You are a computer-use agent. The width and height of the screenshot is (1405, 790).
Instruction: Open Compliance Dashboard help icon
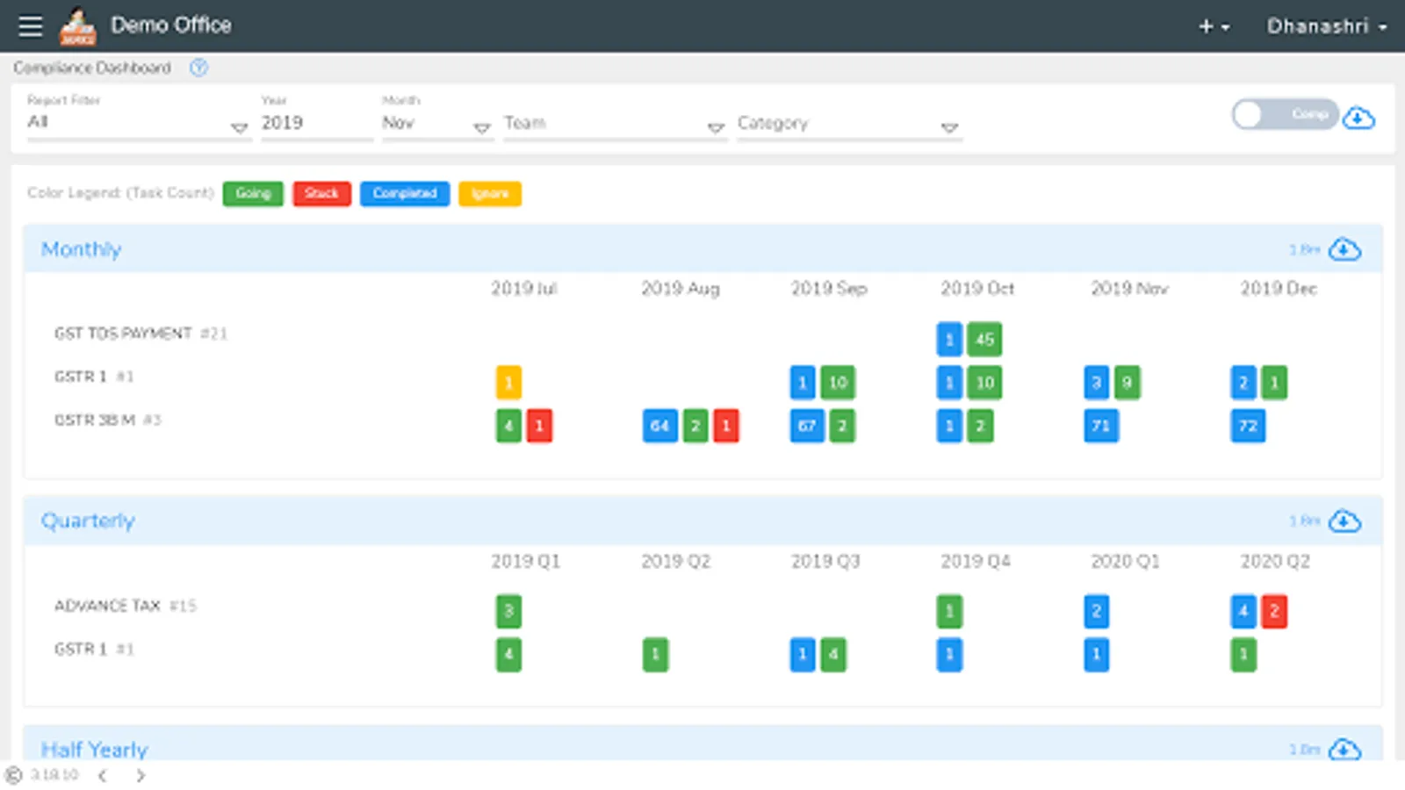(199, 68)
